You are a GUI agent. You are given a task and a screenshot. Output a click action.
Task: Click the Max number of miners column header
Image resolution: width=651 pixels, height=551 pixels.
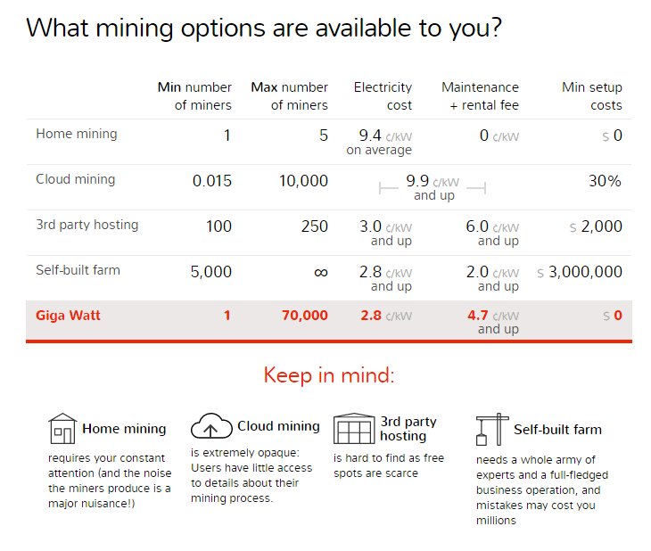click(289, 96)
